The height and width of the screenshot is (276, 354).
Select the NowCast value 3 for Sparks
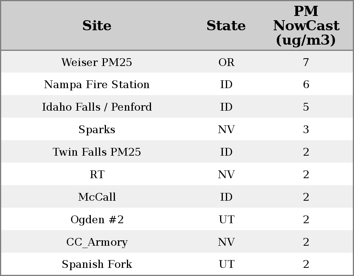306,130
